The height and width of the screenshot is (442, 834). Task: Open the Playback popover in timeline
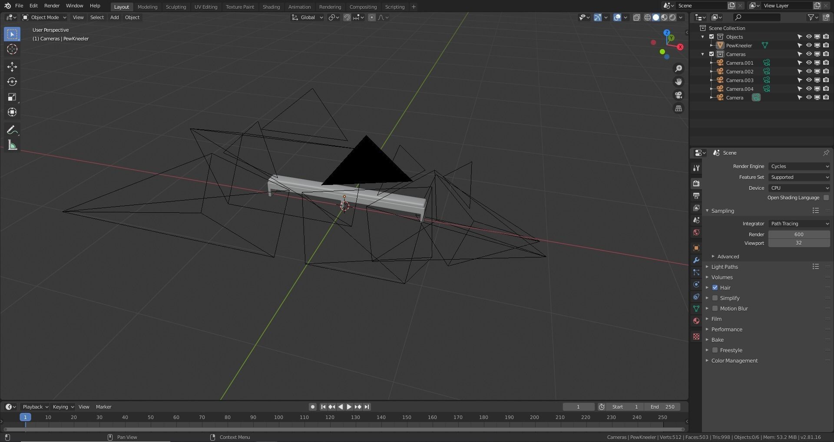35,407
